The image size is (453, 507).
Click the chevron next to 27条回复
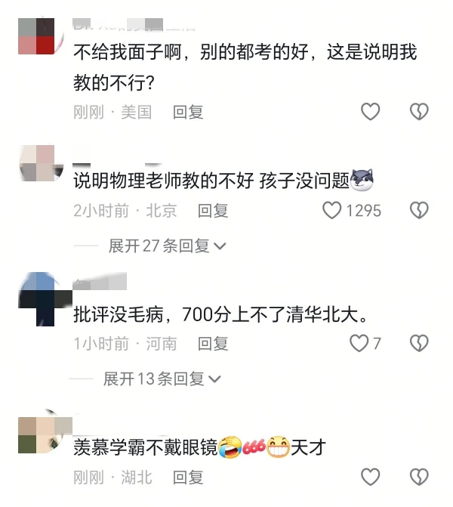coord(220,247)
